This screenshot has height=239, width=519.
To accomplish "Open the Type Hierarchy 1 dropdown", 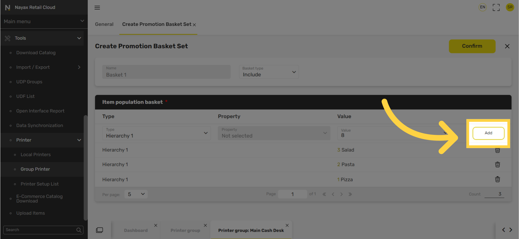I will [x=156, y=133].
